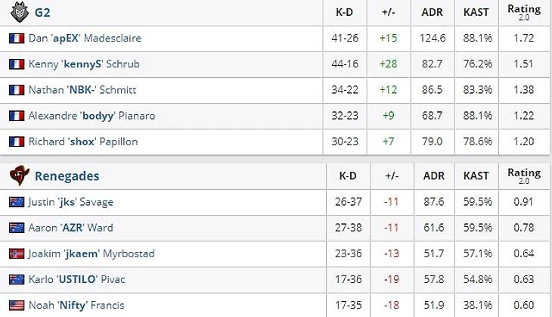Screen dimensions: 552x317
Task: Click the Renegades team logo icon
Action: click(x=17, y=176)
